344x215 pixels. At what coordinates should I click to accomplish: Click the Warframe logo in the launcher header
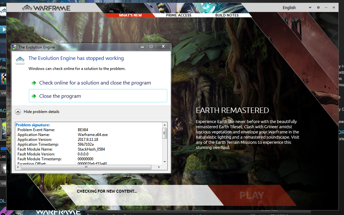pos(46,7)
